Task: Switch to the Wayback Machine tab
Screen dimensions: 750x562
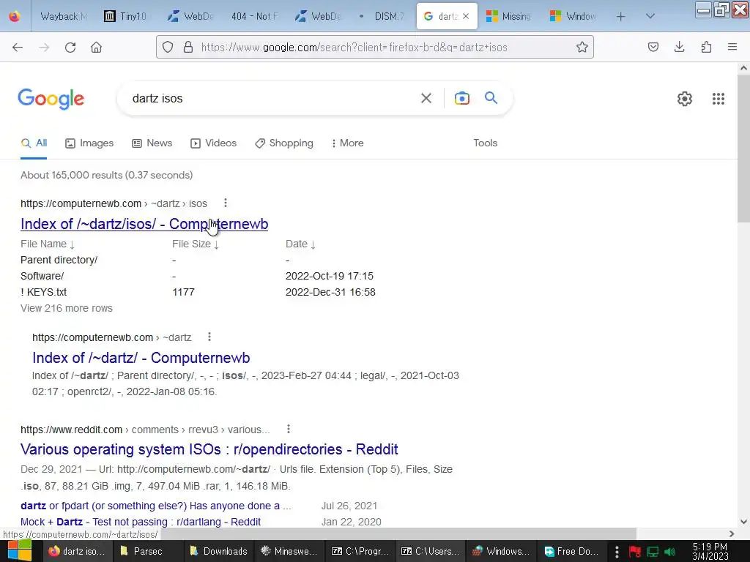Action: click(62, 16)
